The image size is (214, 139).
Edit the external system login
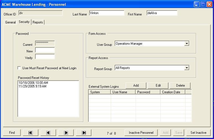click(x=158, y=85)
